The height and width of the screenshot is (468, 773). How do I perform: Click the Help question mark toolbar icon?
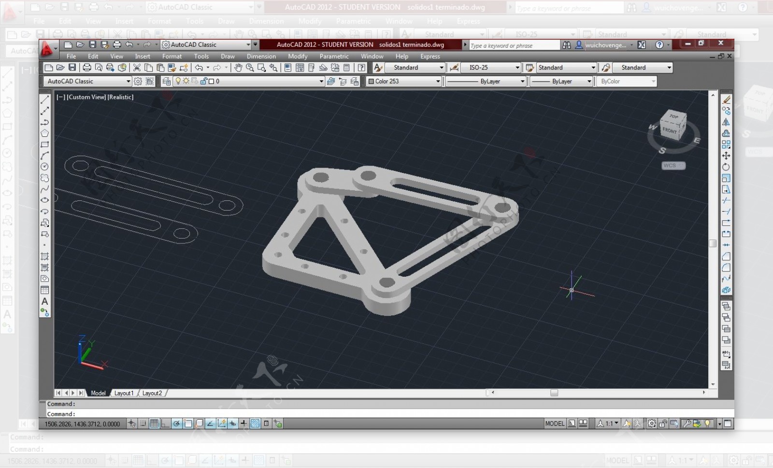361,68
